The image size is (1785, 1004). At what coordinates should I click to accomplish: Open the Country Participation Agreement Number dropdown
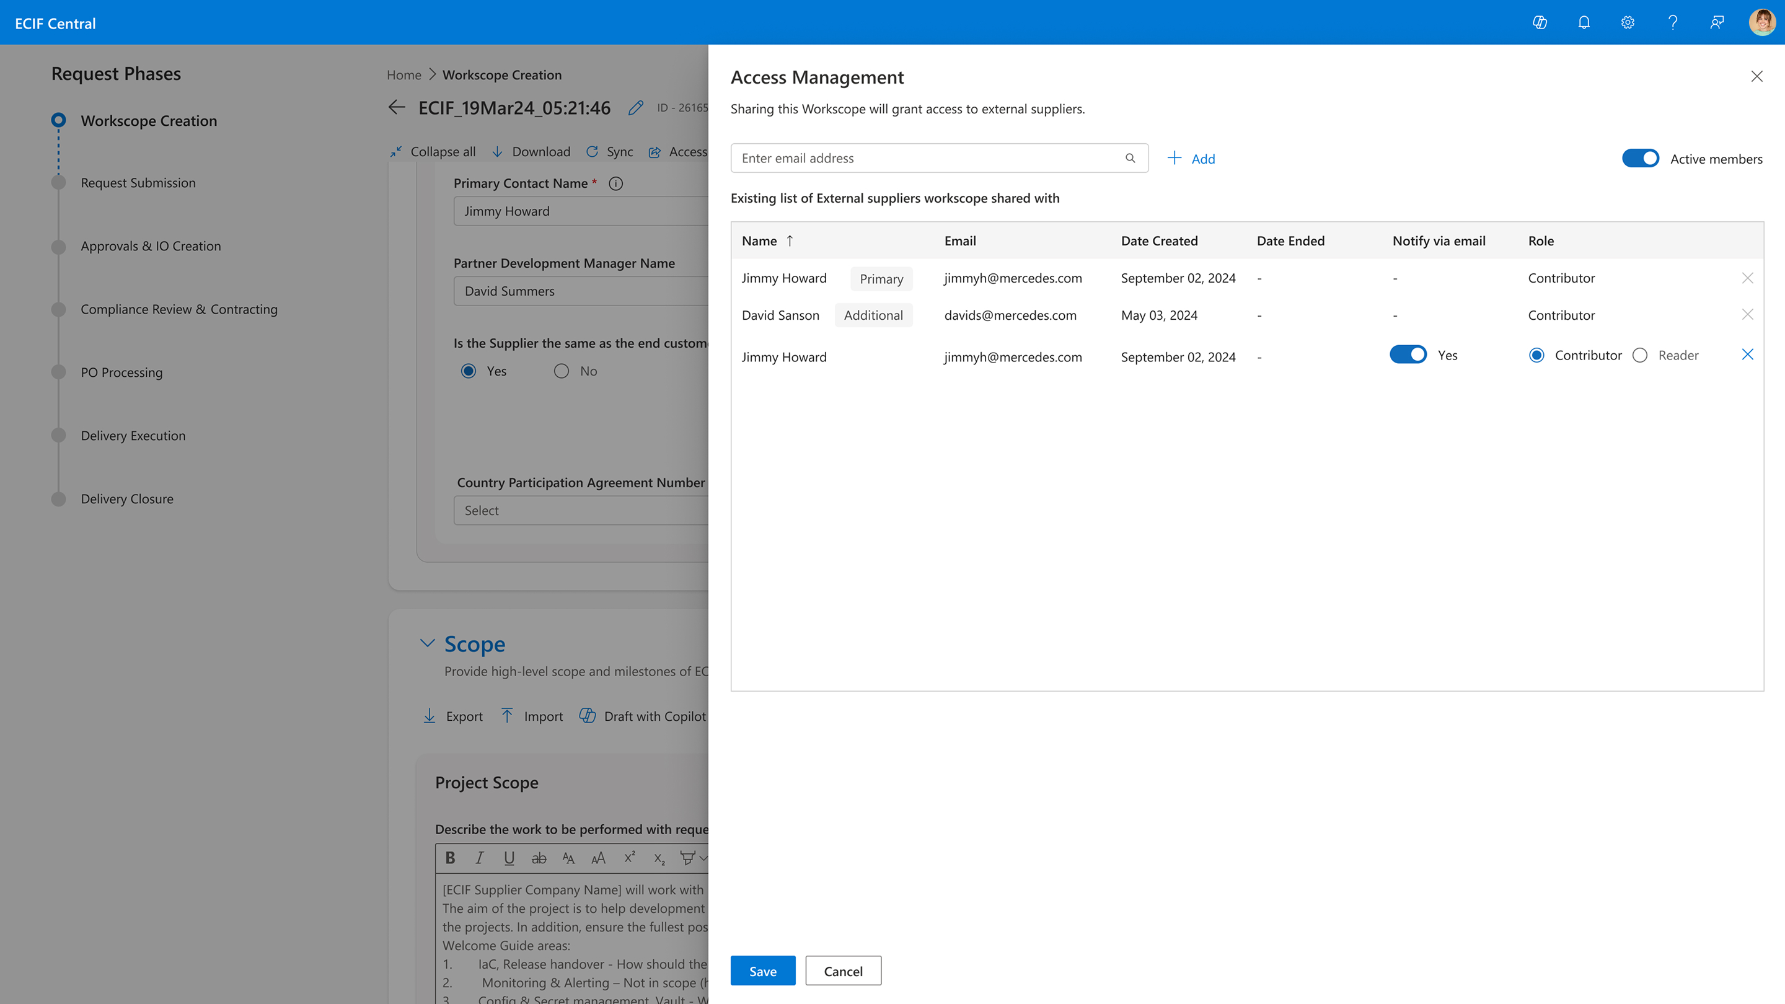click(x=582, y=510)
